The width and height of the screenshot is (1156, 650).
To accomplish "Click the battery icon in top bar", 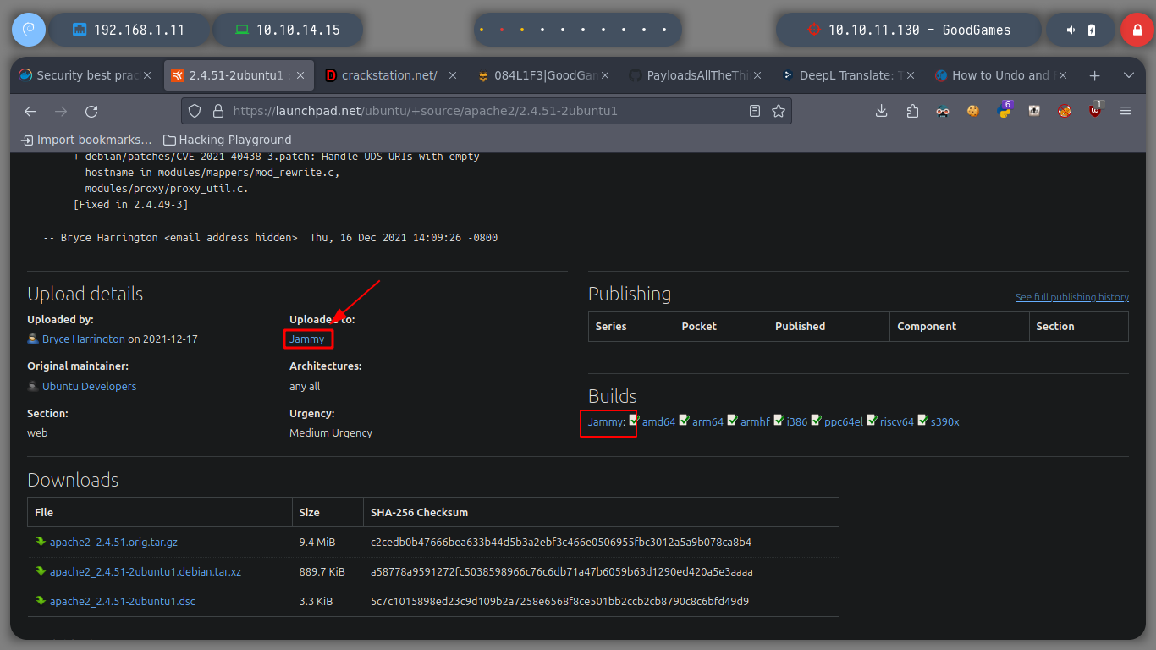I will (1092, 30).
